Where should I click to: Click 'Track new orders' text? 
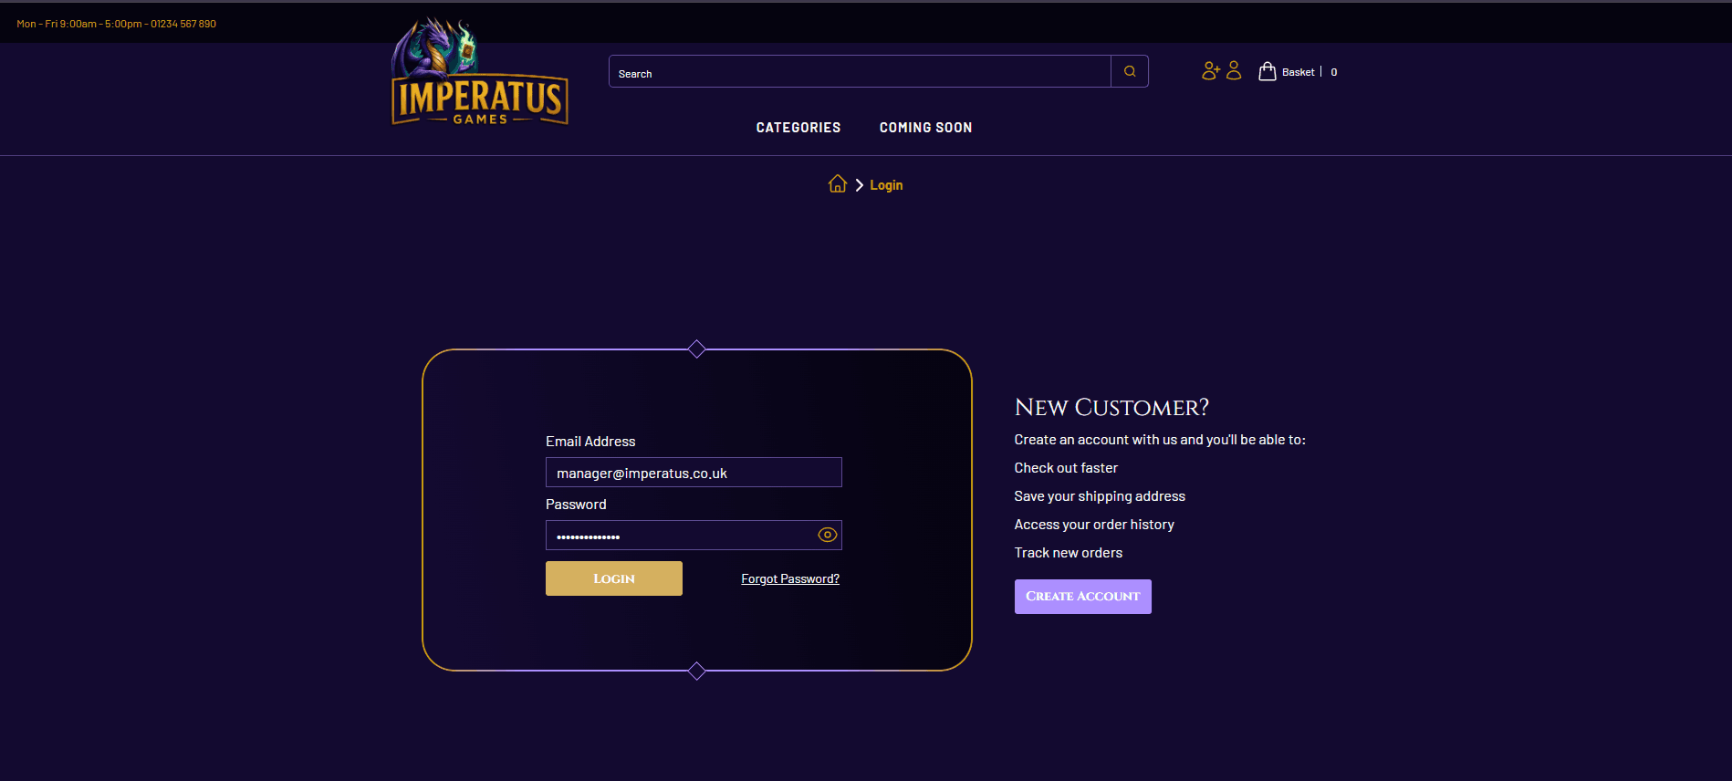point(1069,553)
